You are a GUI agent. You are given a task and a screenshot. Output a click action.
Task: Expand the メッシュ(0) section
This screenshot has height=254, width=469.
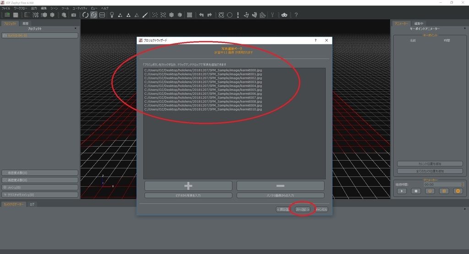[40, 187]
